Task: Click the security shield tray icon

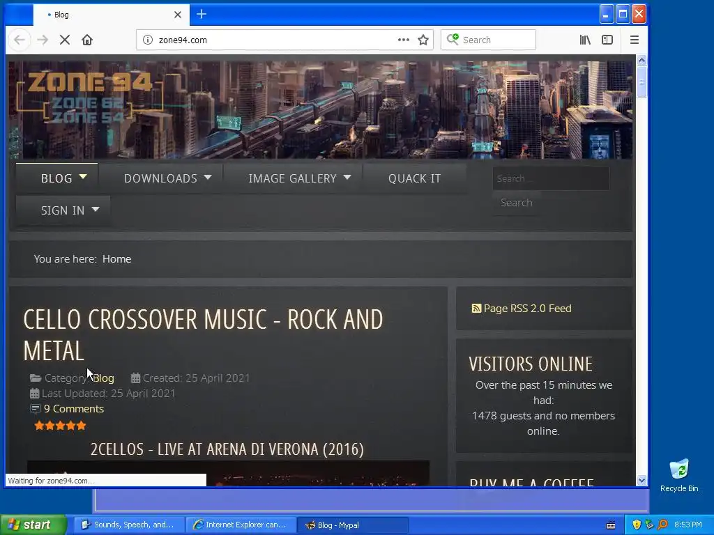Action: click(x=637, y=525)
